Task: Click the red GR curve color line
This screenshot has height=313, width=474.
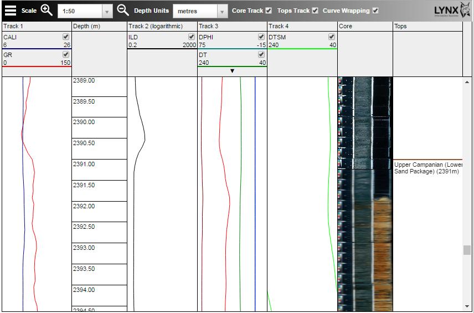Action: tap(37, 67)
